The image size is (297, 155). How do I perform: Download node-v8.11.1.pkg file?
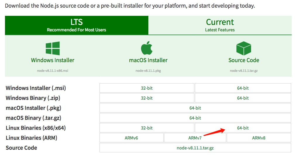pyautogui.click(x=148, y=71)
